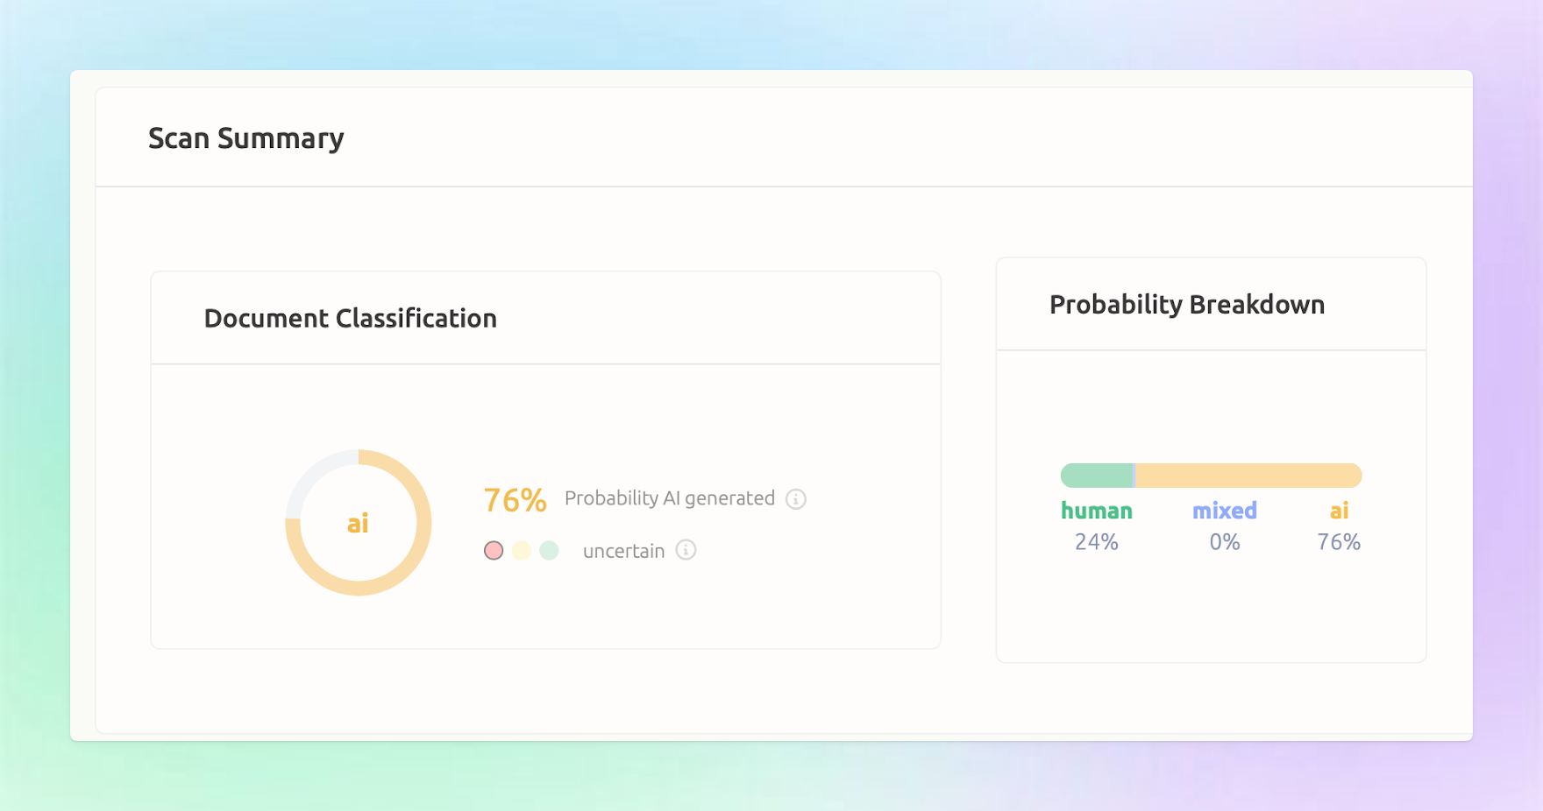Click the green confidence indicator dot

pos(550,550)
